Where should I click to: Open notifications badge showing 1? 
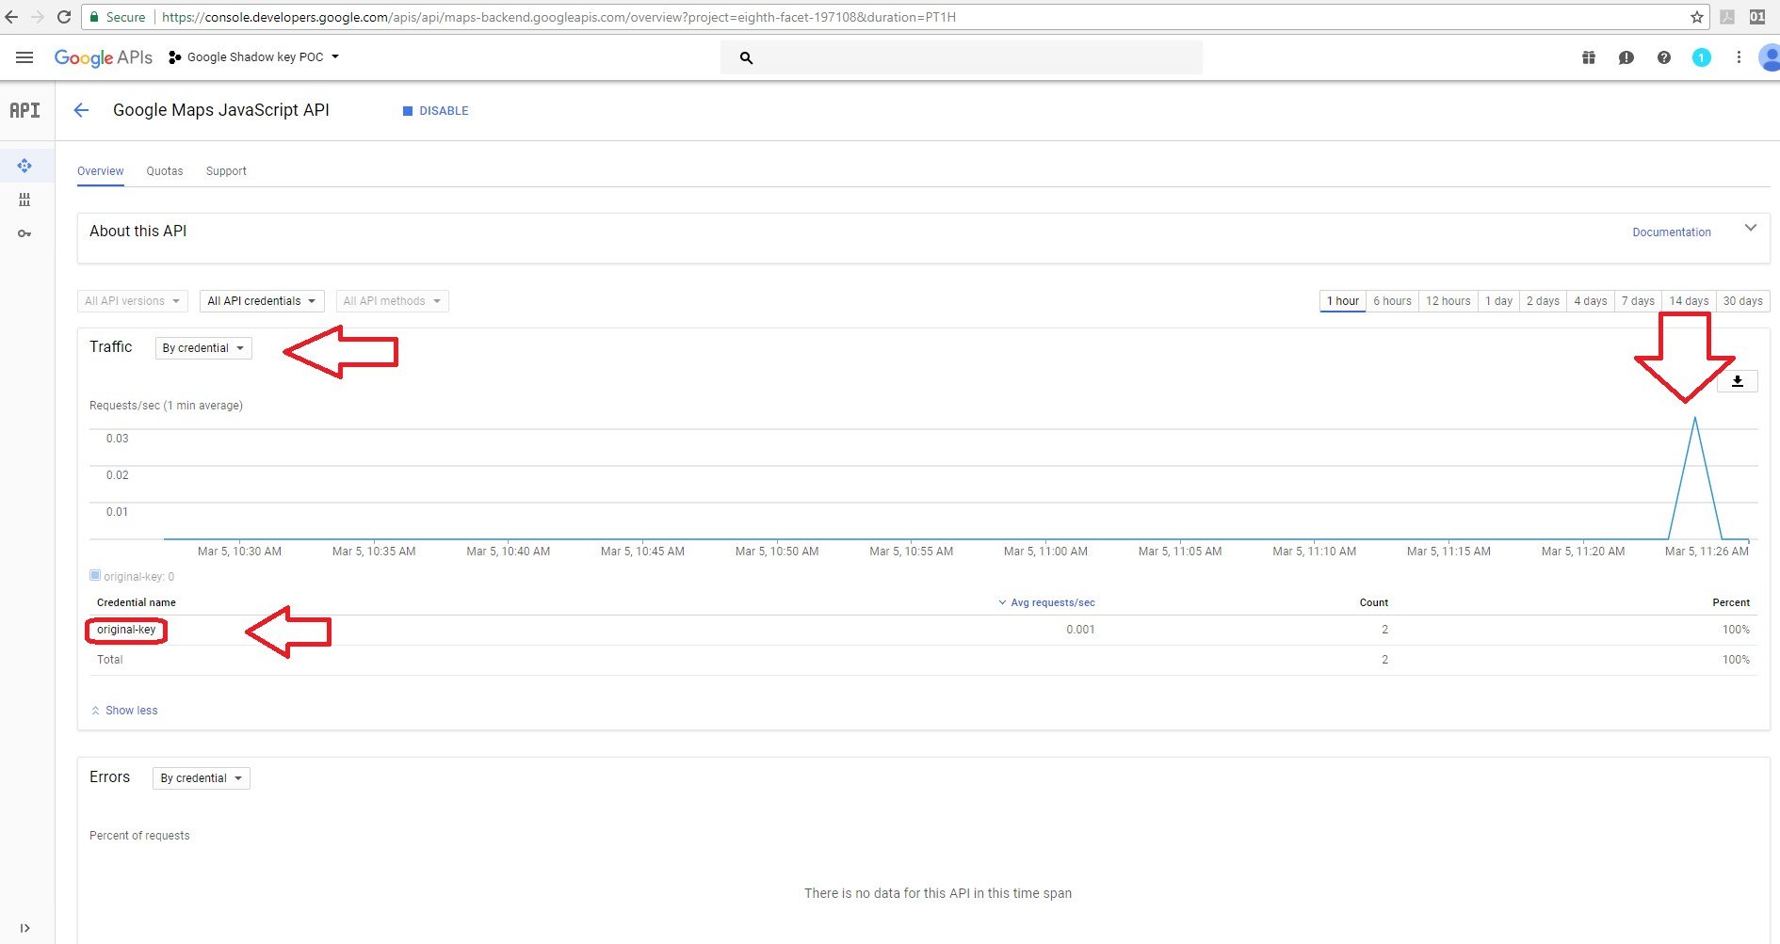coord(1701,57)
